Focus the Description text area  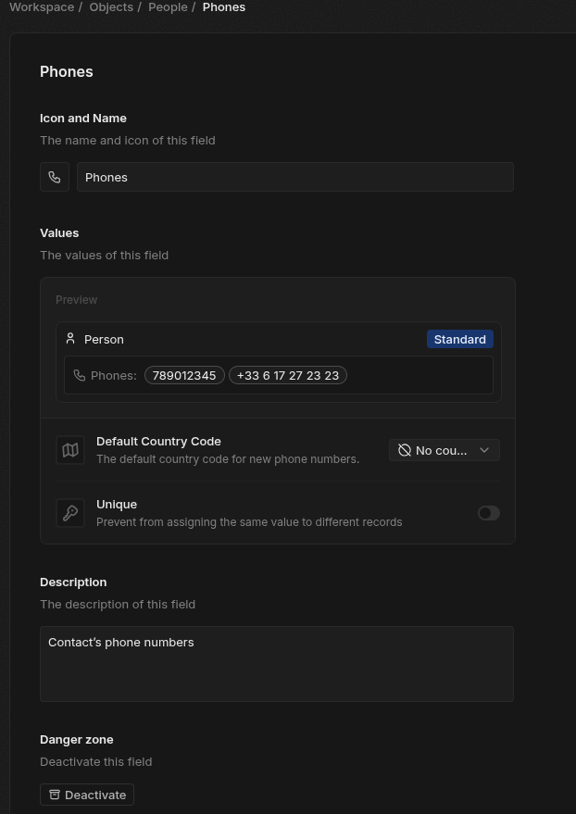click(x=276, y=663)
